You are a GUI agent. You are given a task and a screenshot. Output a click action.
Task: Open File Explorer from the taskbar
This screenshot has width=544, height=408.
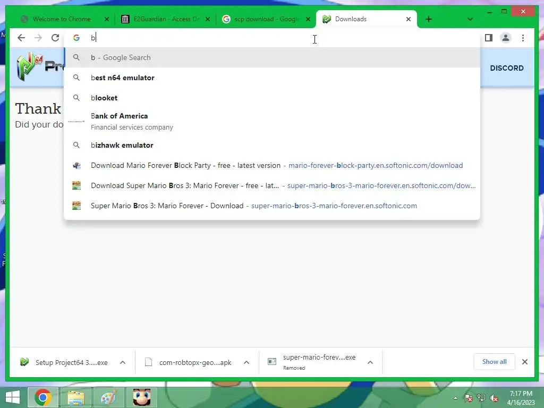point(76,397)
